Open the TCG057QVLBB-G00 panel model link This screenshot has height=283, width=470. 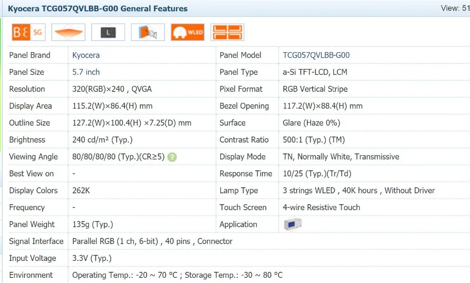point(316,55)
